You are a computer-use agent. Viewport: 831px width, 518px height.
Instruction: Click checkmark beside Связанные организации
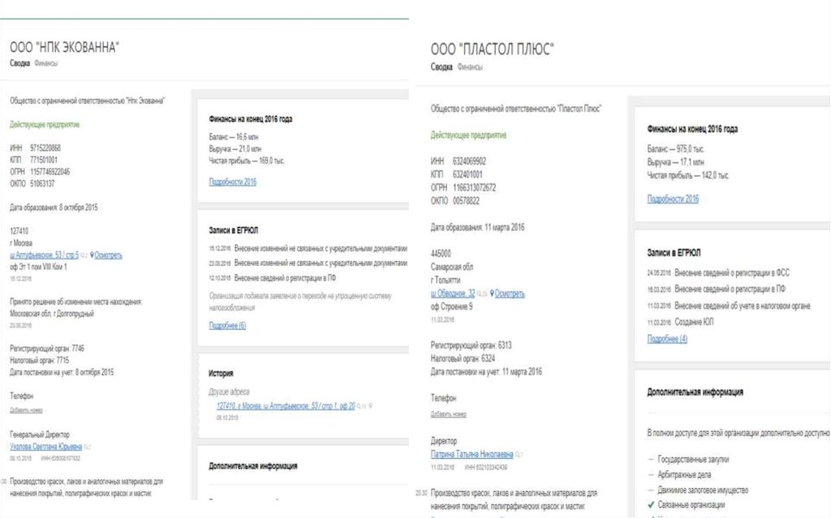[x=650, y=505]
